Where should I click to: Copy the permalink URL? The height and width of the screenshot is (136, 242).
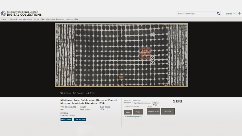155,103
